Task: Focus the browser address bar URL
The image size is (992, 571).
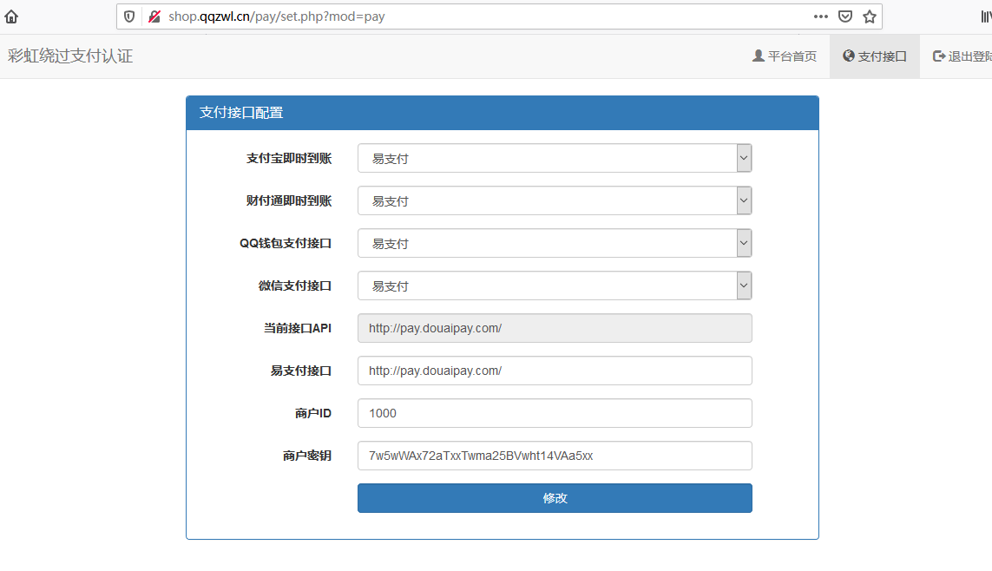Action: (277, 16)
